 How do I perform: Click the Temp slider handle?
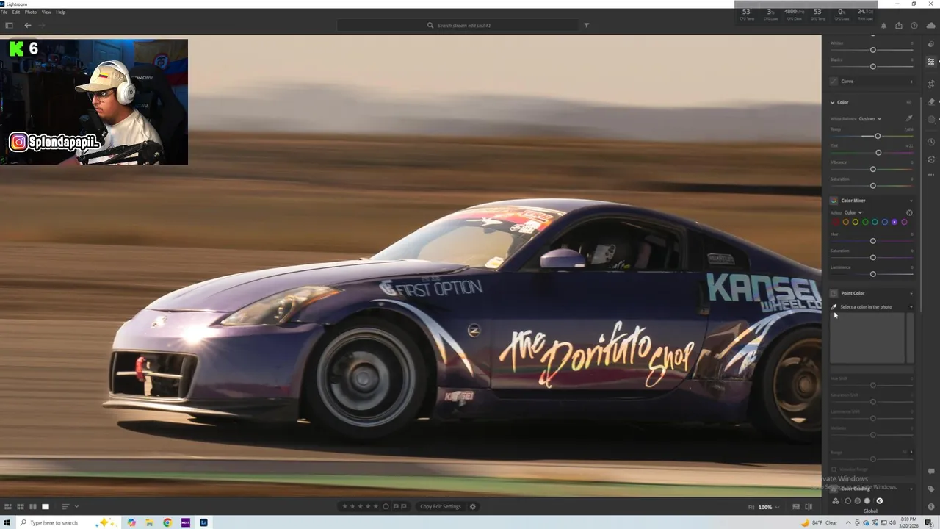[x=878, y=136]
